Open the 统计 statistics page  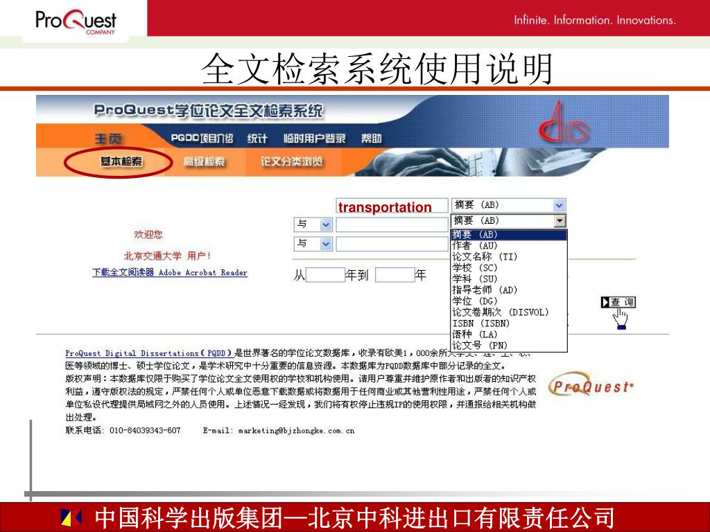(x=257, y=139)
